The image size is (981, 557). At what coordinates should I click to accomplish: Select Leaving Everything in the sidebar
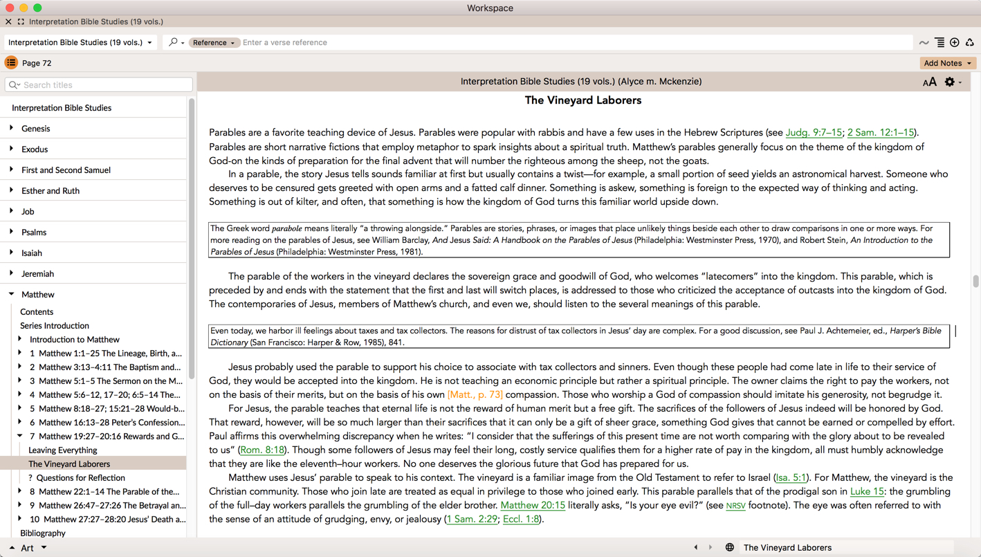[63, 450]
